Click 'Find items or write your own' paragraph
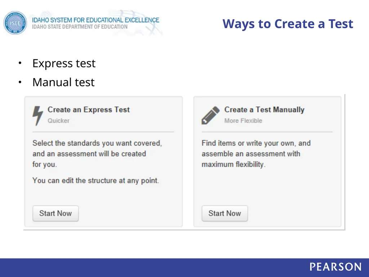The image size is (369, 277). pos(256,154)
